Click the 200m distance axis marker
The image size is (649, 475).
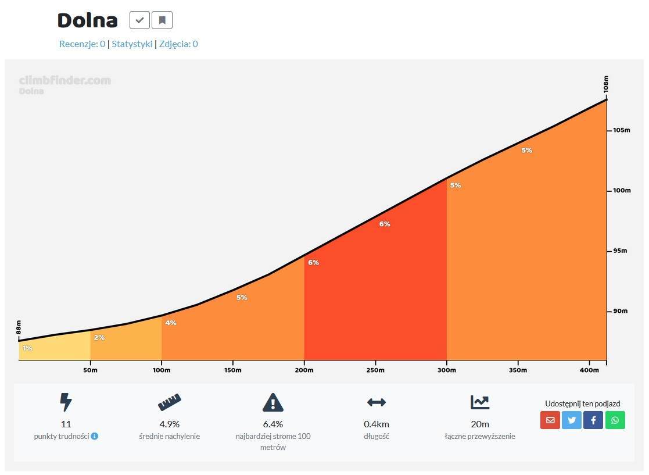pos(304,370)
